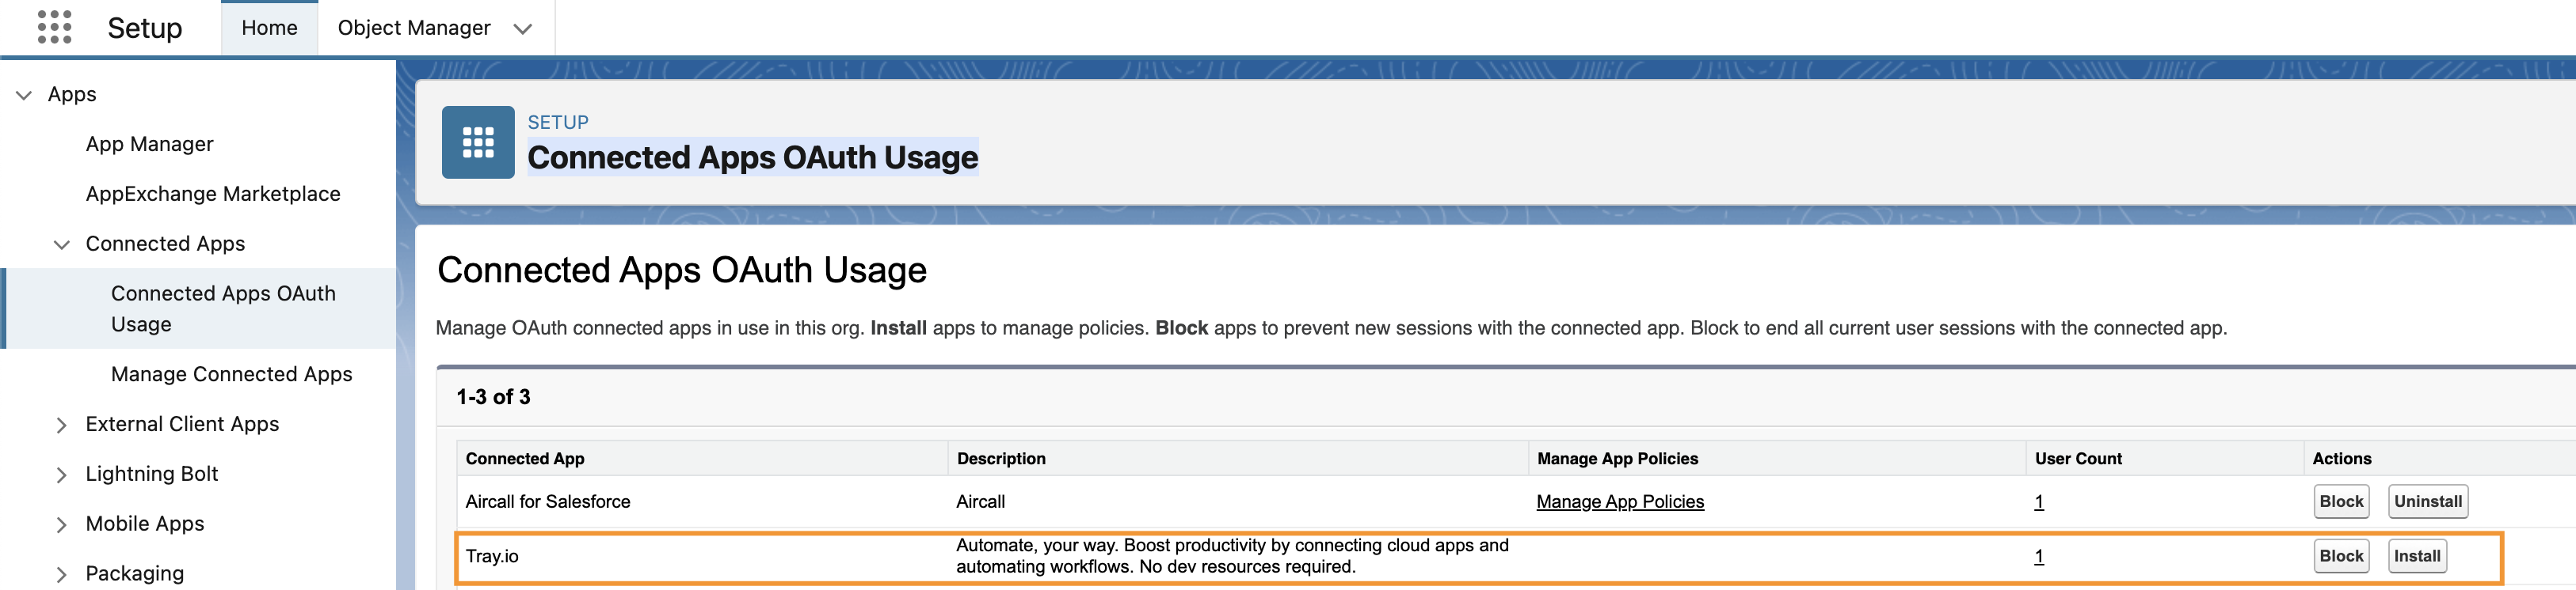Collapse the Connected Apps chevron

pos(62,244)
